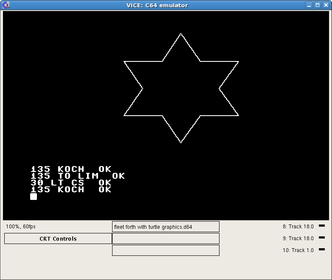Click the 'VICE: C64 emulator' title bar
This screenshot has width=332, height=280.
pos(157,5)
